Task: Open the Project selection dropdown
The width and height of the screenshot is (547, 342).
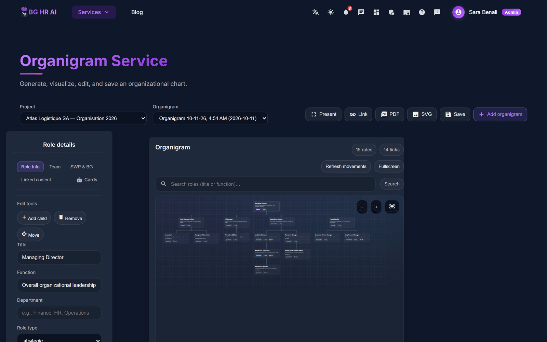Action: coord(83,118)
